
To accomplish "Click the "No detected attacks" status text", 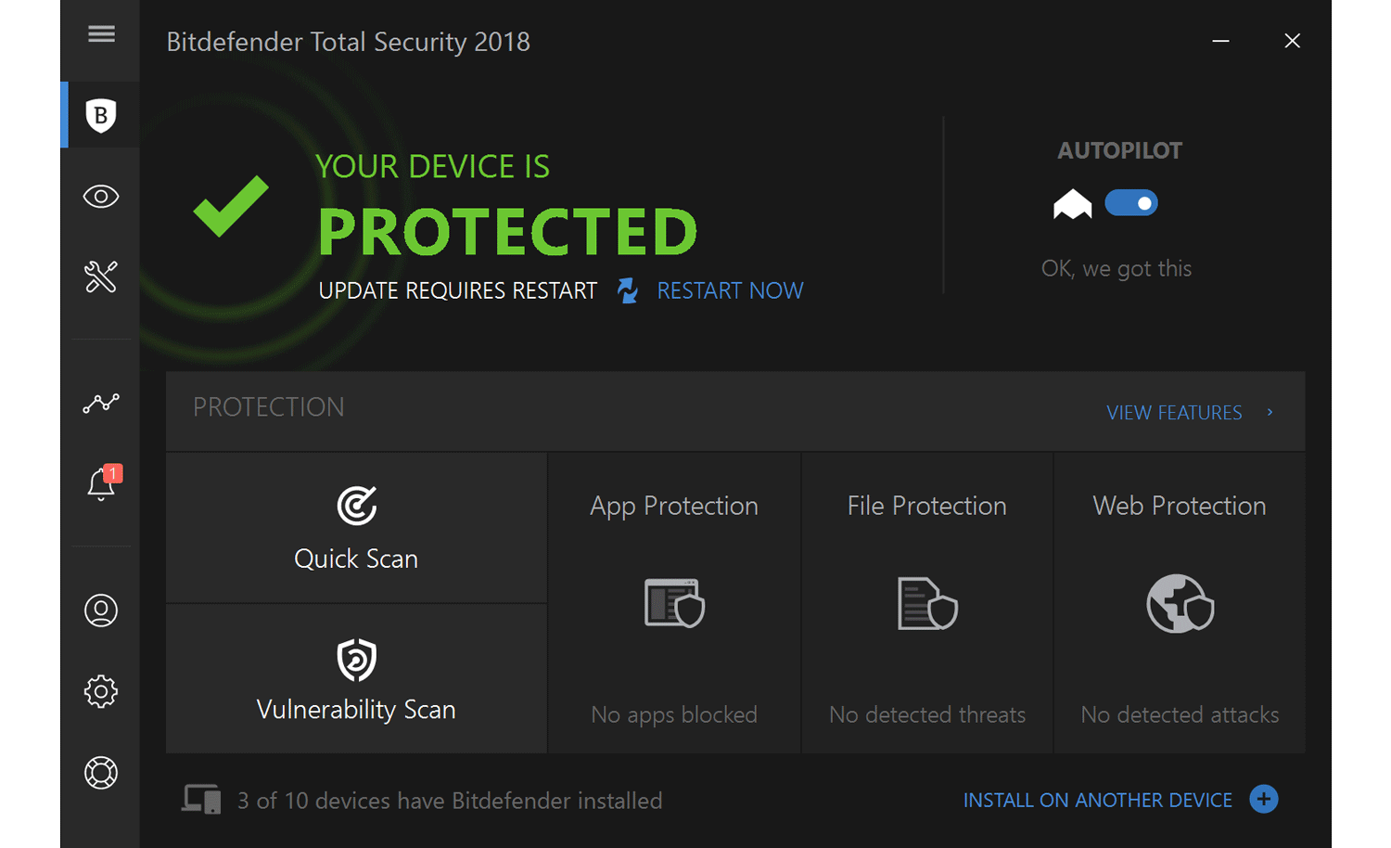I will (x=1180, y=714).
